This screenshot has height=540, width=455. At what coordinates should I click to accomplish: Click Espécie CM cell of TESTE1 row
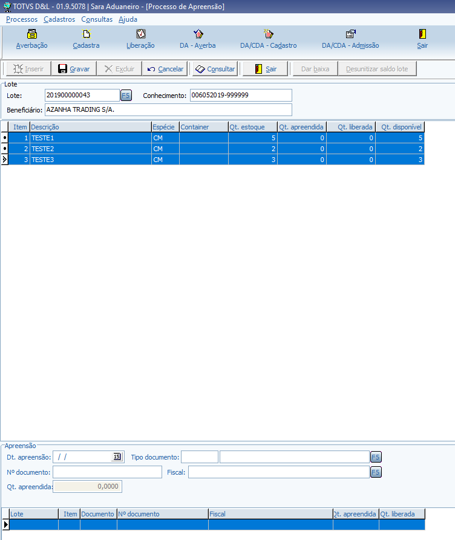coord(165,138)
